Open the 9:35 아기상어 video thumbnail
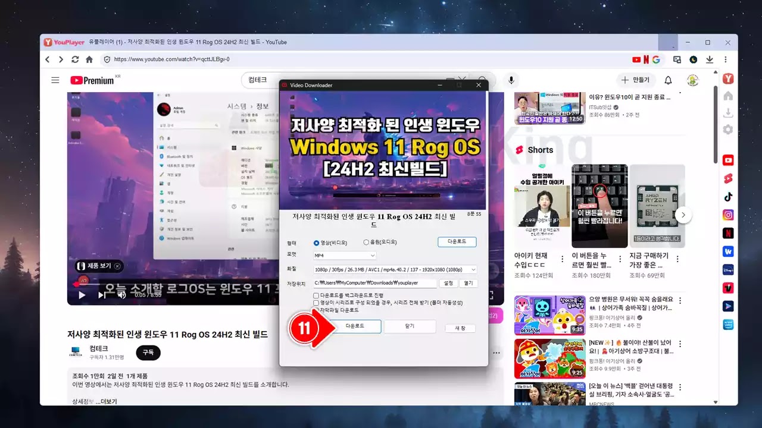The height and width of the screenshot is (428, 762). tap(549, 315)
